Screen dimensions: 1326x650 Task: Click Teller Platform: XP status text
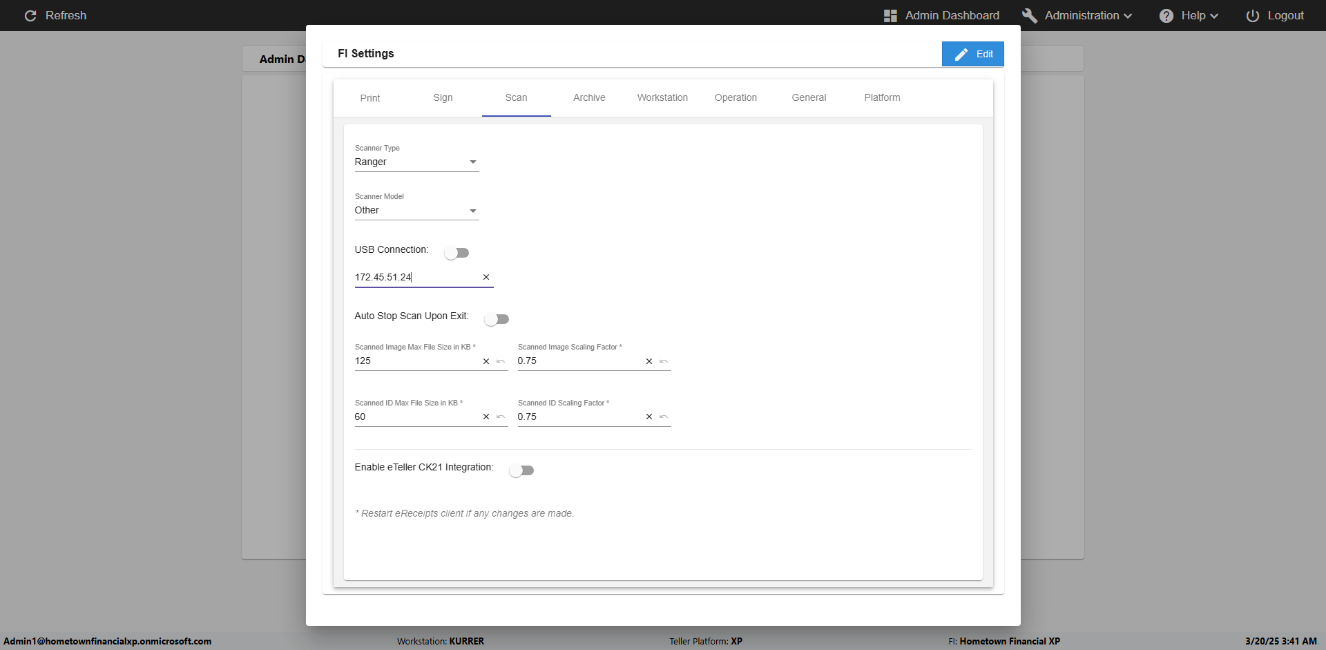(x=706, y=641)
